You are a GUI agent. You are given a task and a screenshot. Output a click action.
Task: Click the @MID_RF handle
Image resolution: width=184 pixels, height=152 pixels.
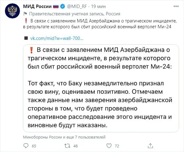tap(77, 6)
